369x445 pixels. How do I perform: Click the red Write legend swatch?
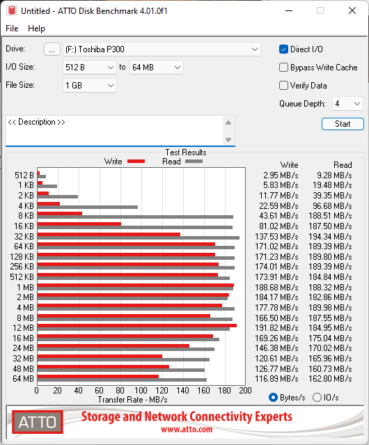(136, 161)
